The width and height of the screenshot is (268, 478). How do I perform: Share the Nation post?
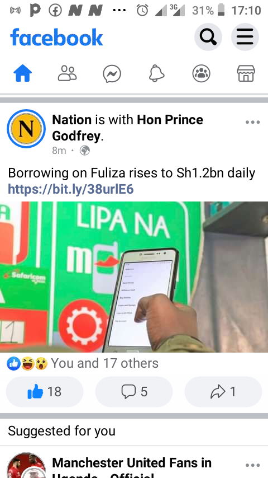(223, 391)
